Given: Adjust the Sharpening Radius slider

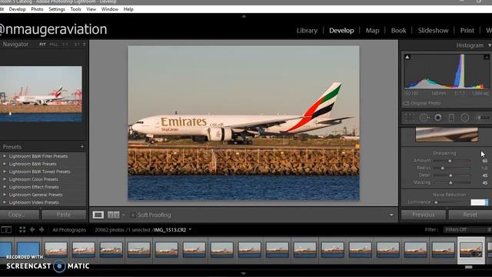Looking at the screenshot, I should (x=443, y=169).
